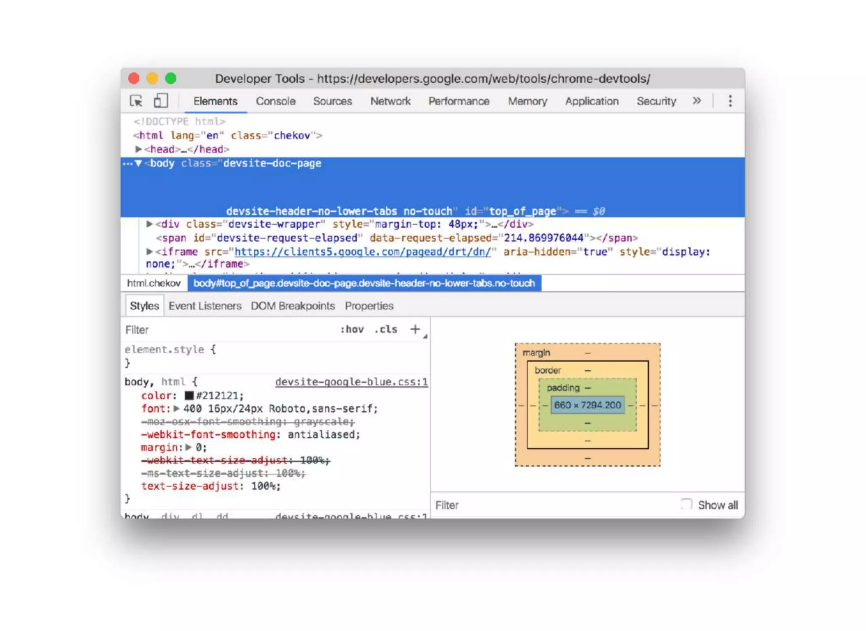
Task: Toggle the device toolbar icon
Action: [161, 101]
